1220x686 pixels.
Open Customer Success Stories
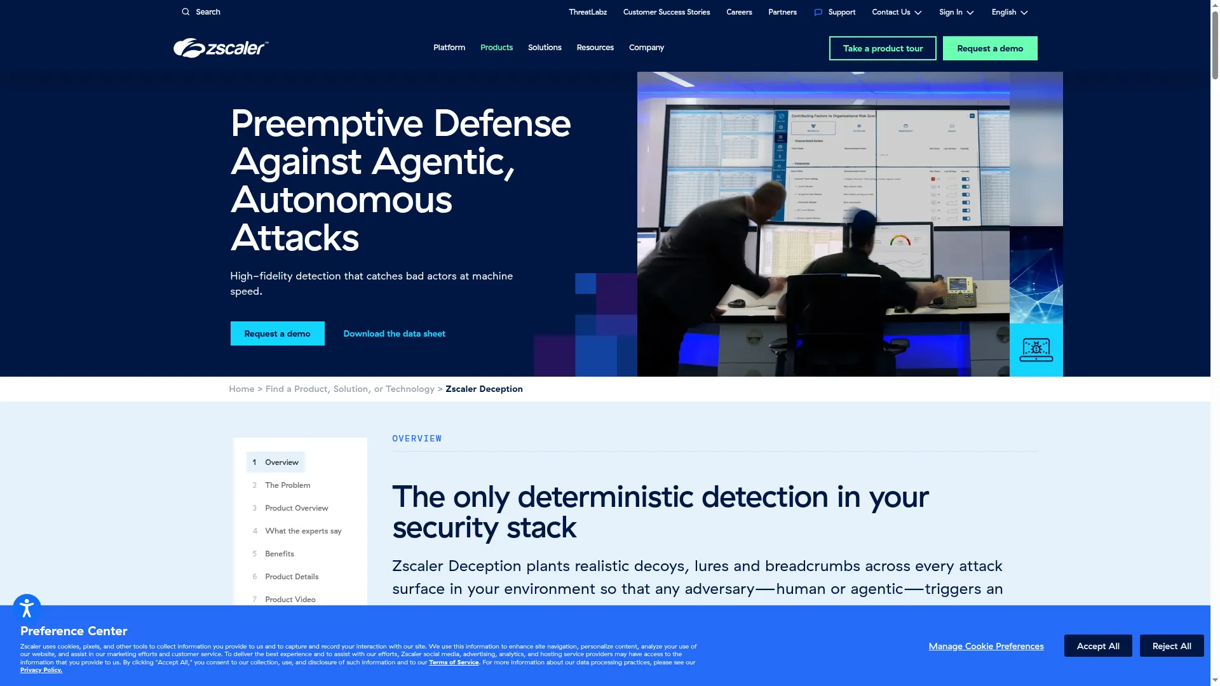coord(666,12)
